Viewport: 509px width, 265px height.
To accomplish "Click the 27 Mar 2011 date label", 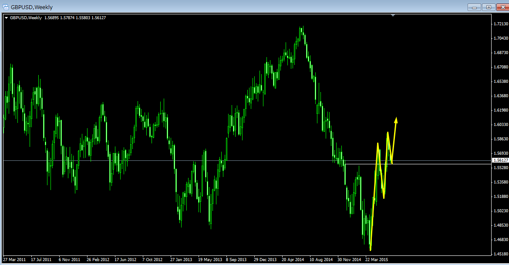I will [x=15, y=259].
